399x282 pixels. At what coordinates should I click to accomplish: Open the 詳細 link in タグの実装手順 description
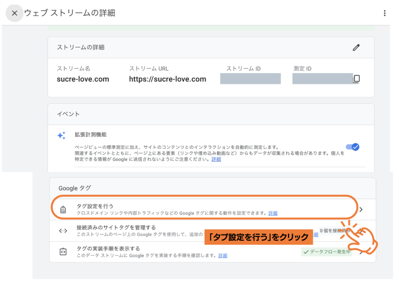click(x=222, y=256)
